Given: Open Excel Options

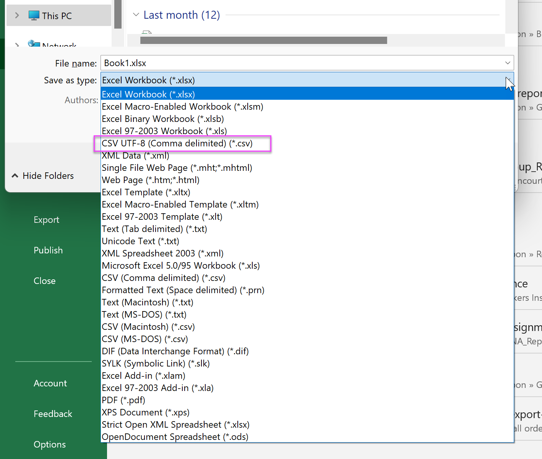Looking at the screenshot, I should (50, 444).
